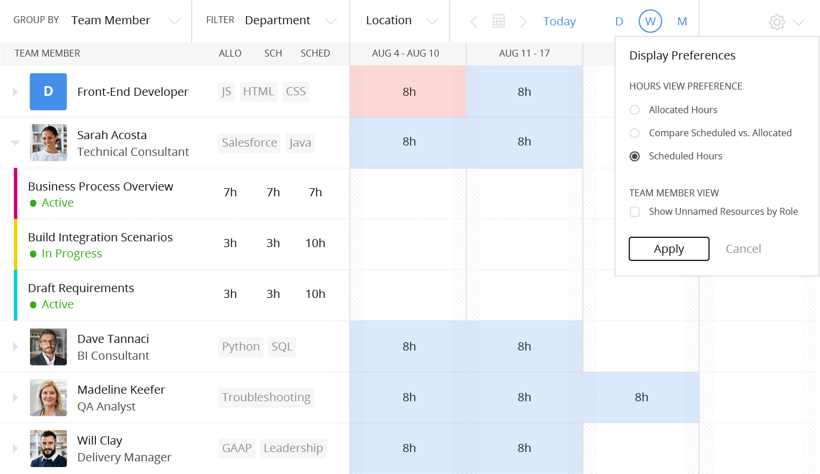Open the Build Integration Scenarios project

[x=100, y=237]
